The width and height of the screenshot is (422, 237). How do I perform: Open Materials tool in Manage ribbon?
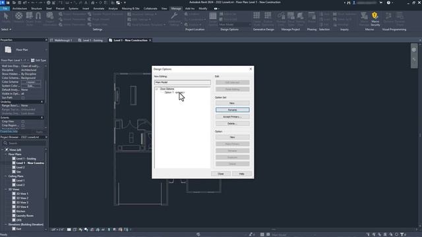[18, 16]
